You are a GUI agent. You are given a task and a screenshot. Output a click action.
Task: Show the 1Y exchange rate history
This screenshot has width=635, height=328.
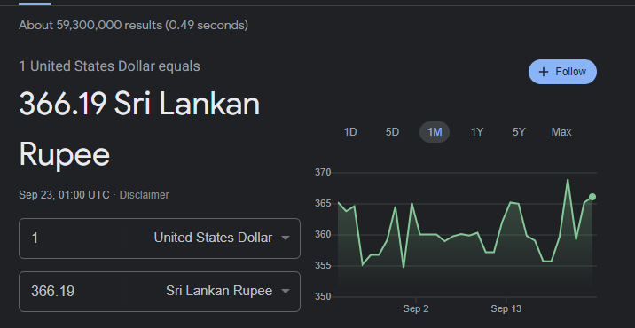click(x=477, y=132)
